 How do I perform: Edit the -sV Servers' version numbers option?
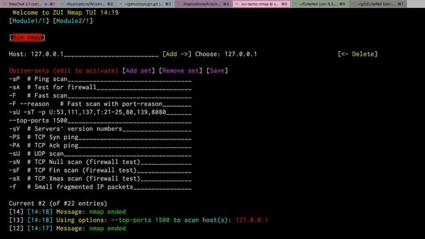tap(100, 129)
